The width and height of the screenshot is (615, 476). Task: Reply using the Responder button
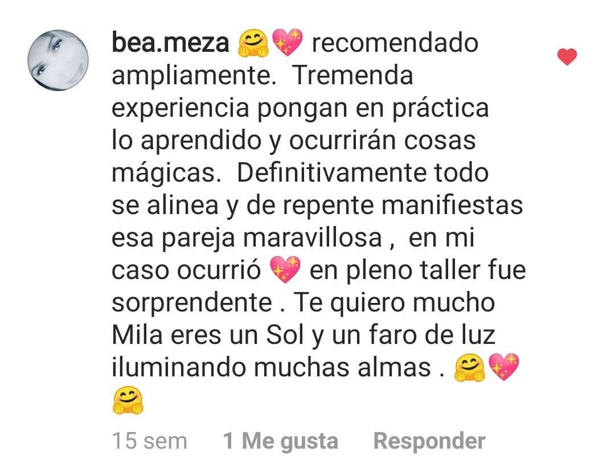click(x=429, y=441)
